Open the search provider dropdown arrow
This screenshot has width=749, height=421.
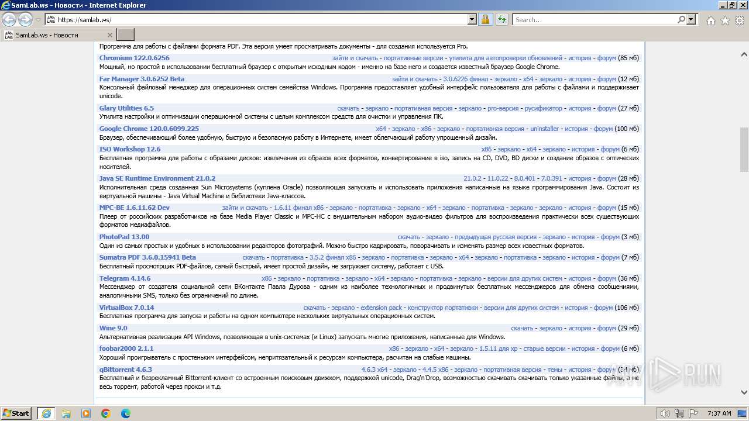point(692,20)
